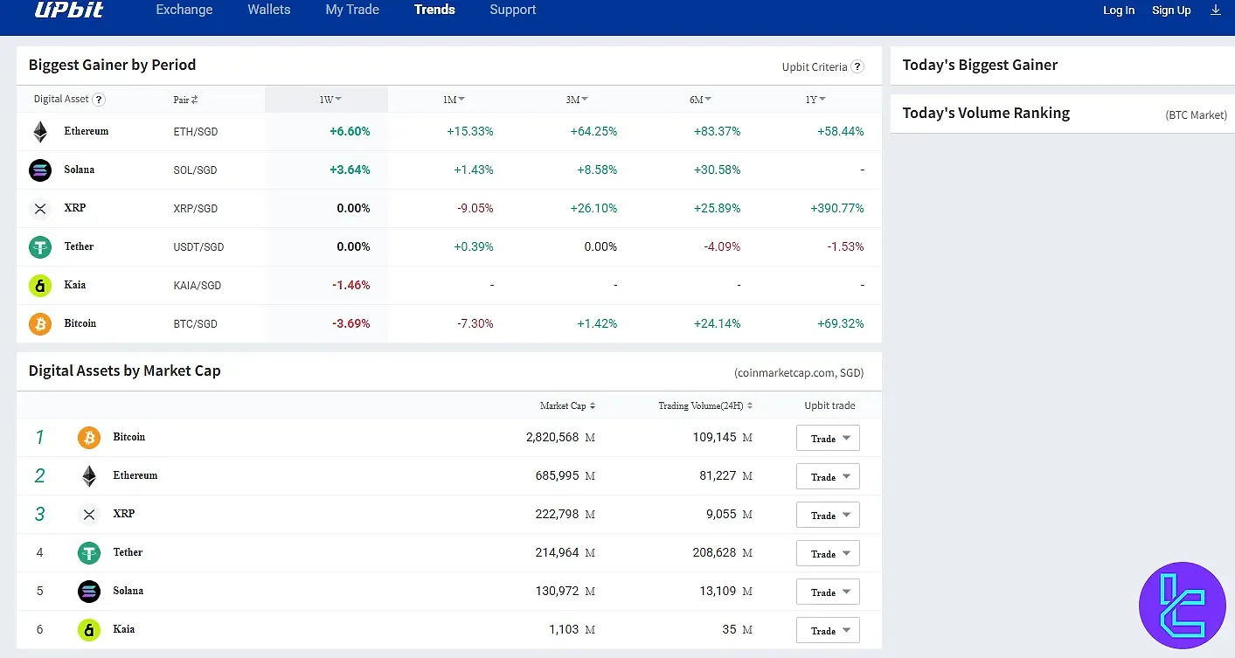Image resolution: width=1235 pixels, height=658 pixels.
Task: Click the Log In button
Action: coord(1119,10)
